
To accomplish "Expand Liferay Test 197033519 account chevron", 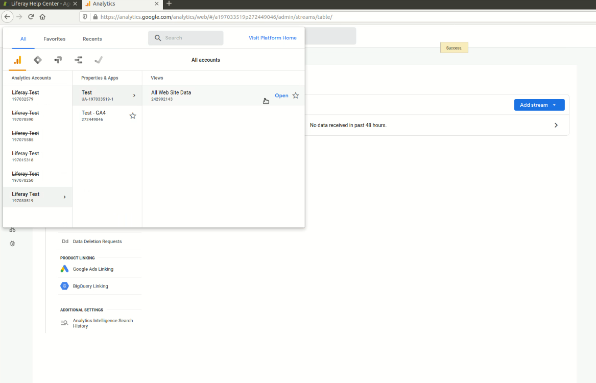I will pyautogui.click(x=65, y=197).
